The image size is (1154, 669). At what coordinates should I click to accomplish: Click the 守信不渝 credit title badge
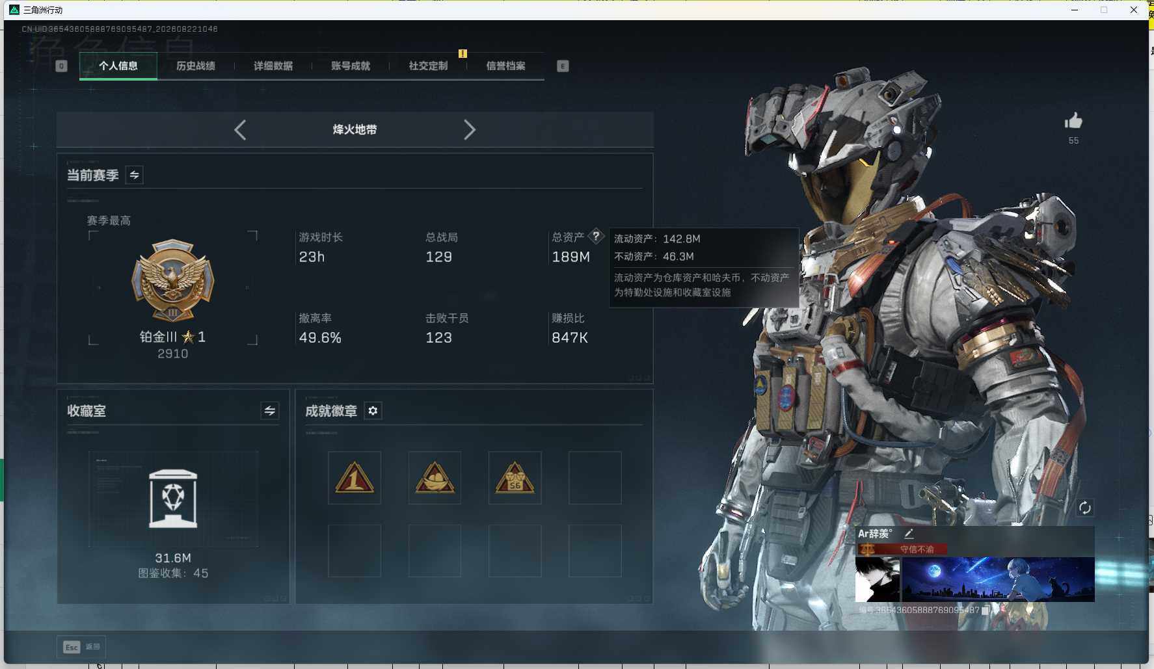coord(902,549)
